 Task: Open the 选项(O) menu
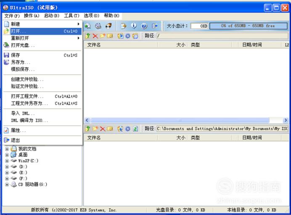click(x=91, y=16)
